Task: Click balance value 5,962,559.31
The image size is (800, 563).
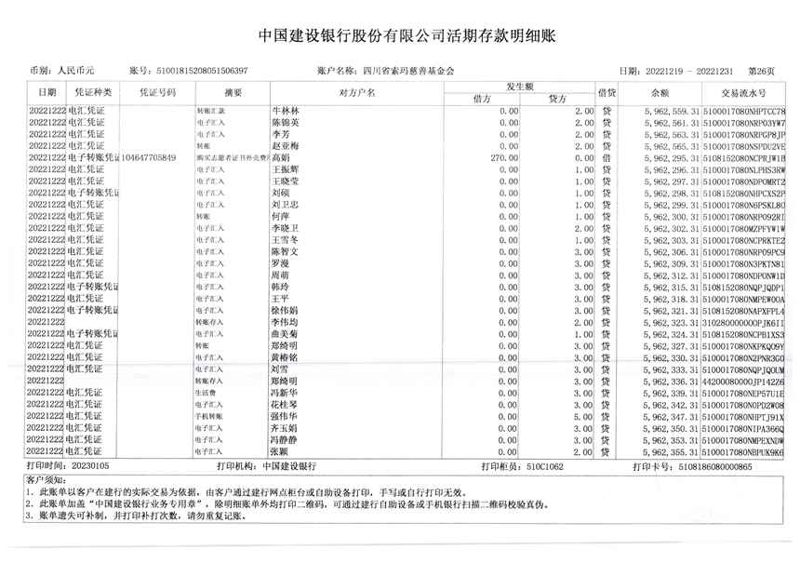Action: [672, 112]
